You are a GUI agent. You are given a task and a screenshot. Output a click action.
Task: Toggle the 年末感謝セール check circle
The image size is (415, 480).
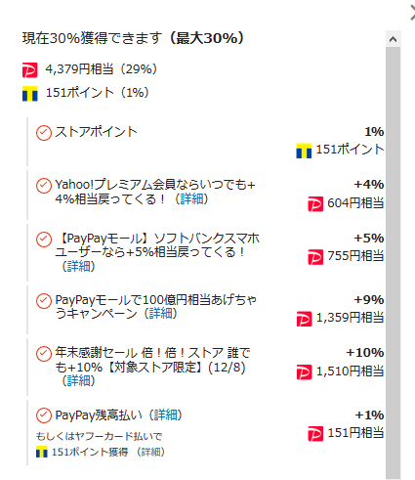coord(44,354)
